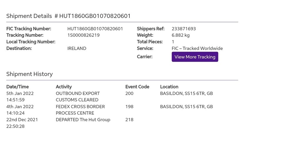The image size is (289, 147).
Task: Click event code 200
Action: coord(129,93)
